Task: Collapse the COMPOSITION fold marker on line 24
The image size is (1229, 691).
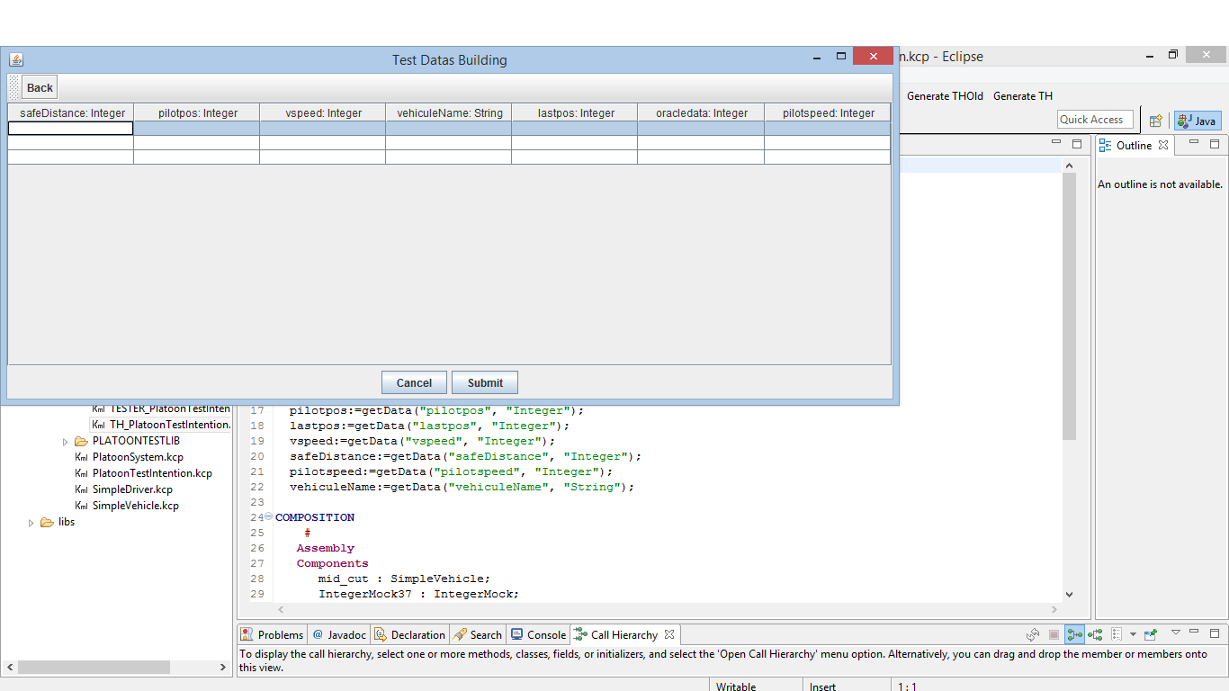Action: click(268, 517)
